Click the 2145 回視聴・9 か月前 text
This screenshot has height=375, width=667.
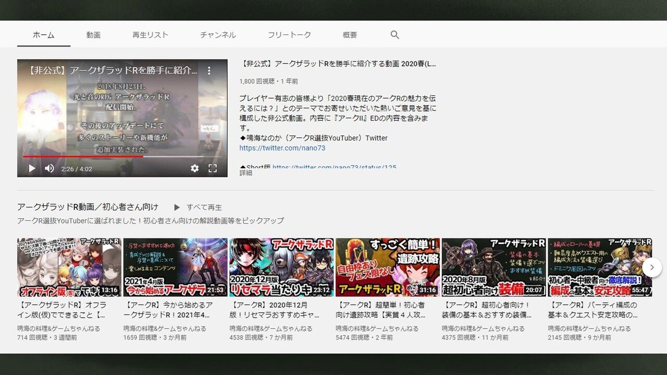[579, 337]
